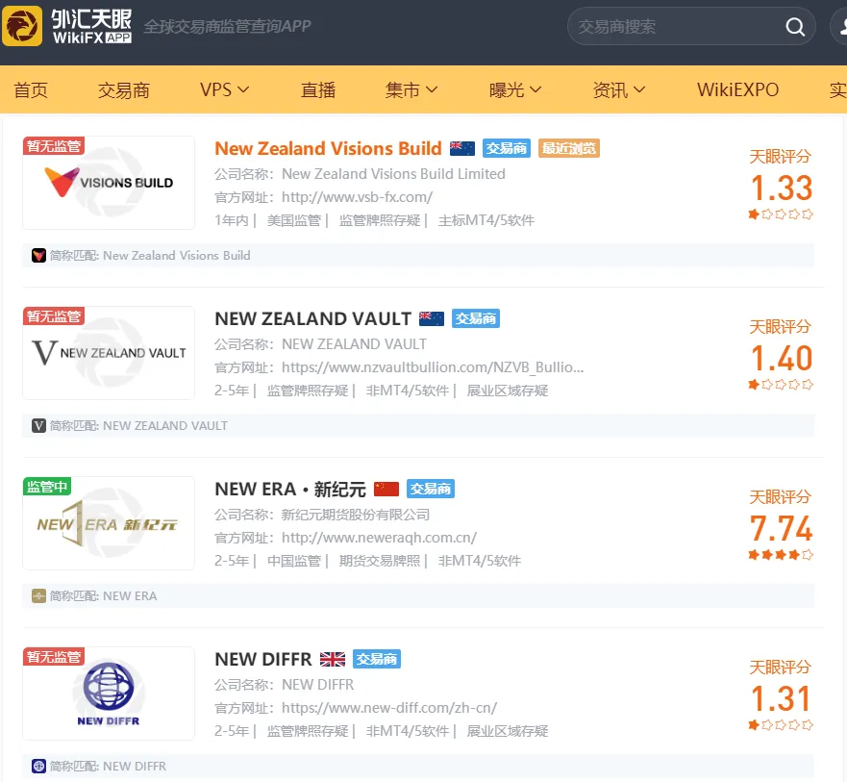
Task: Click the China flag beside NEW ERA
Action: click(x=386, y=489)
